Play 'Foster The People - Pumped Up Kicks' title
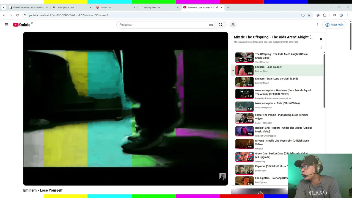352x198 pixels. point(282,117)
